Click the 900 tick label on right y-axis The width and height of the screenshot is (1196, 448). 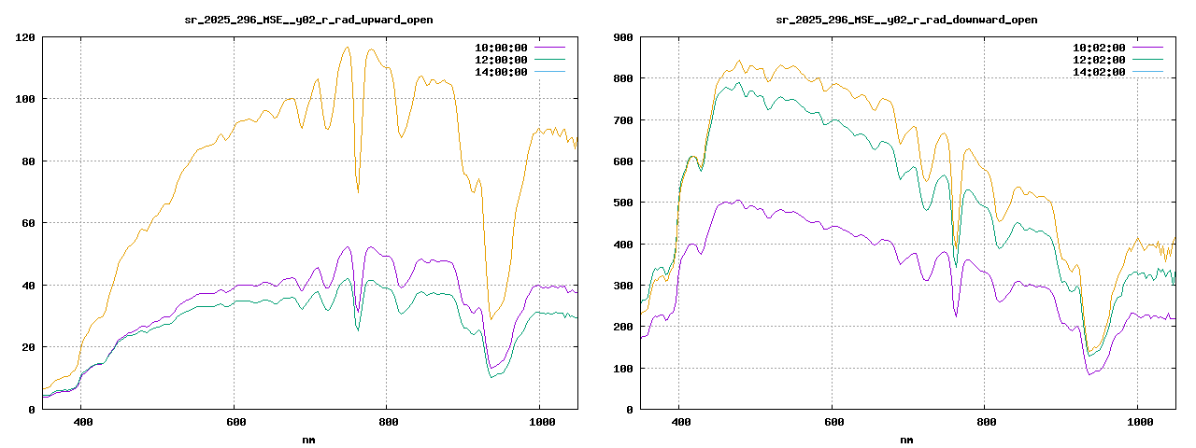623,37
